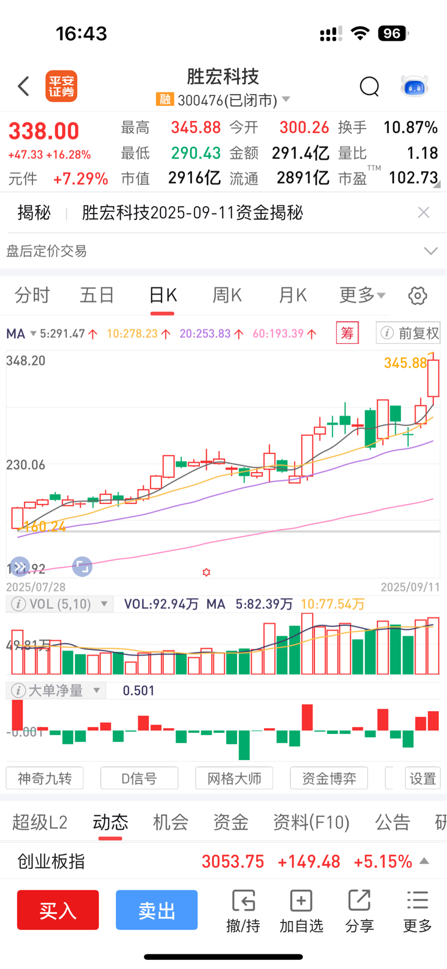447x969 pixels.
Task: Tap the red 买入 button
Action: (x=58, y=910)
